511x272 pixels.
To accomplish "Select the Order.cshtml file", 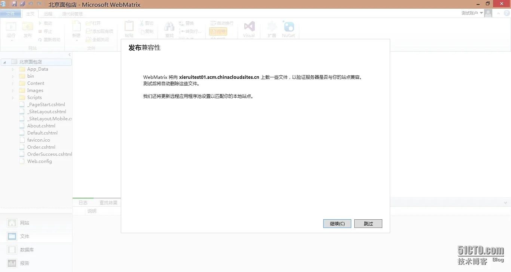I will [x=41, y=147].
